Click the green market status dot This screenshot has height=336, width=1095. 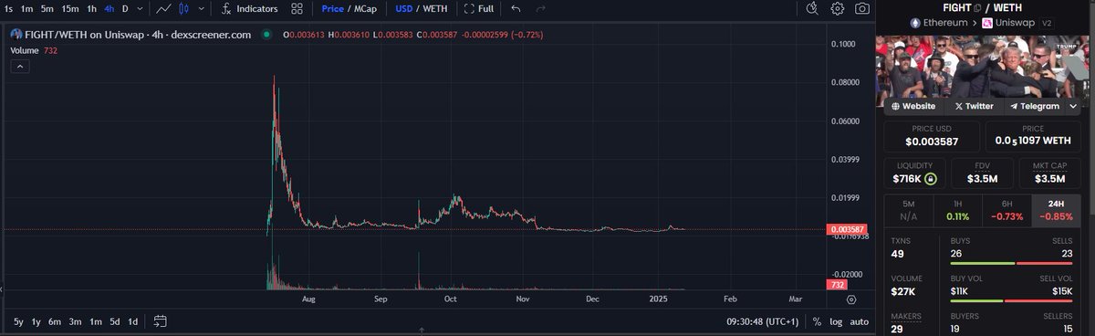tap(266, 35)
